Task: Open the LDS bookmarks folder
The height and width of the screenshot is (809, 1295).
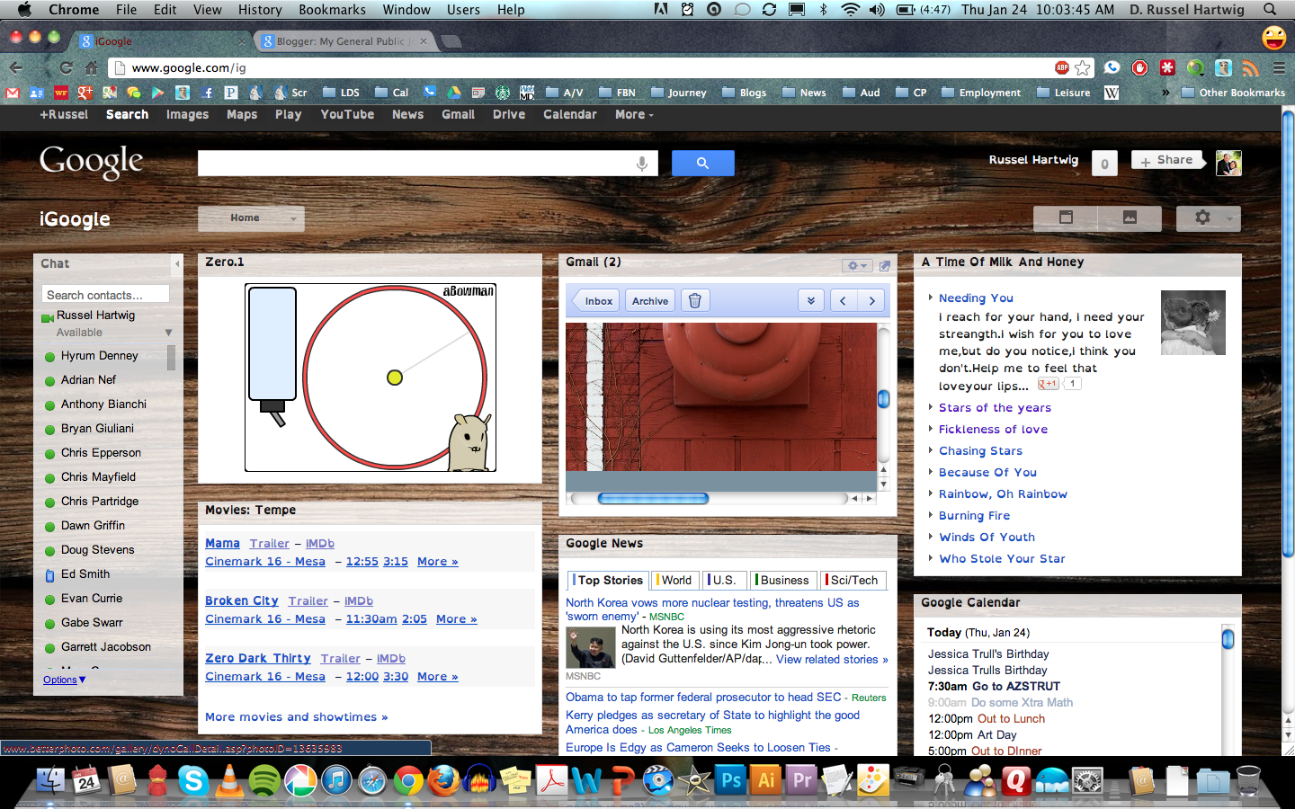Action: (x=341, y=93)
